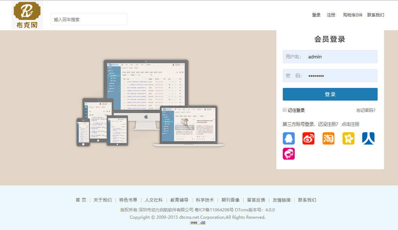The height and width of the screenshot is (230, 398).
Task: Log in via the orange Taobao icon
Action: pyautogui.click(x=328, y=139)
